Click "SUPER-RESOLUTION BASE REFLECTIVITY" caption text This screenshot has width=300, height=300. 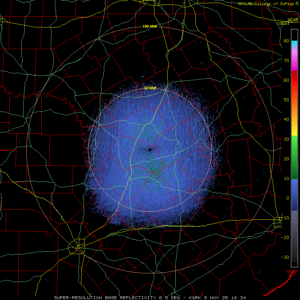pos(105,298)
